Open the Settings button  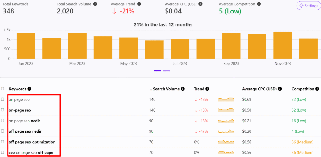coord(308,6)
